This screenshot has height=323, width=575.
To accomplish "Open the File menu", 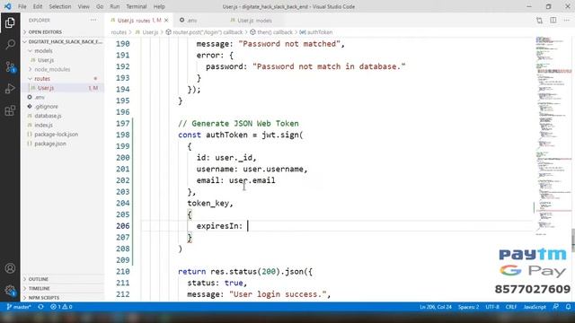I will 22,6.
